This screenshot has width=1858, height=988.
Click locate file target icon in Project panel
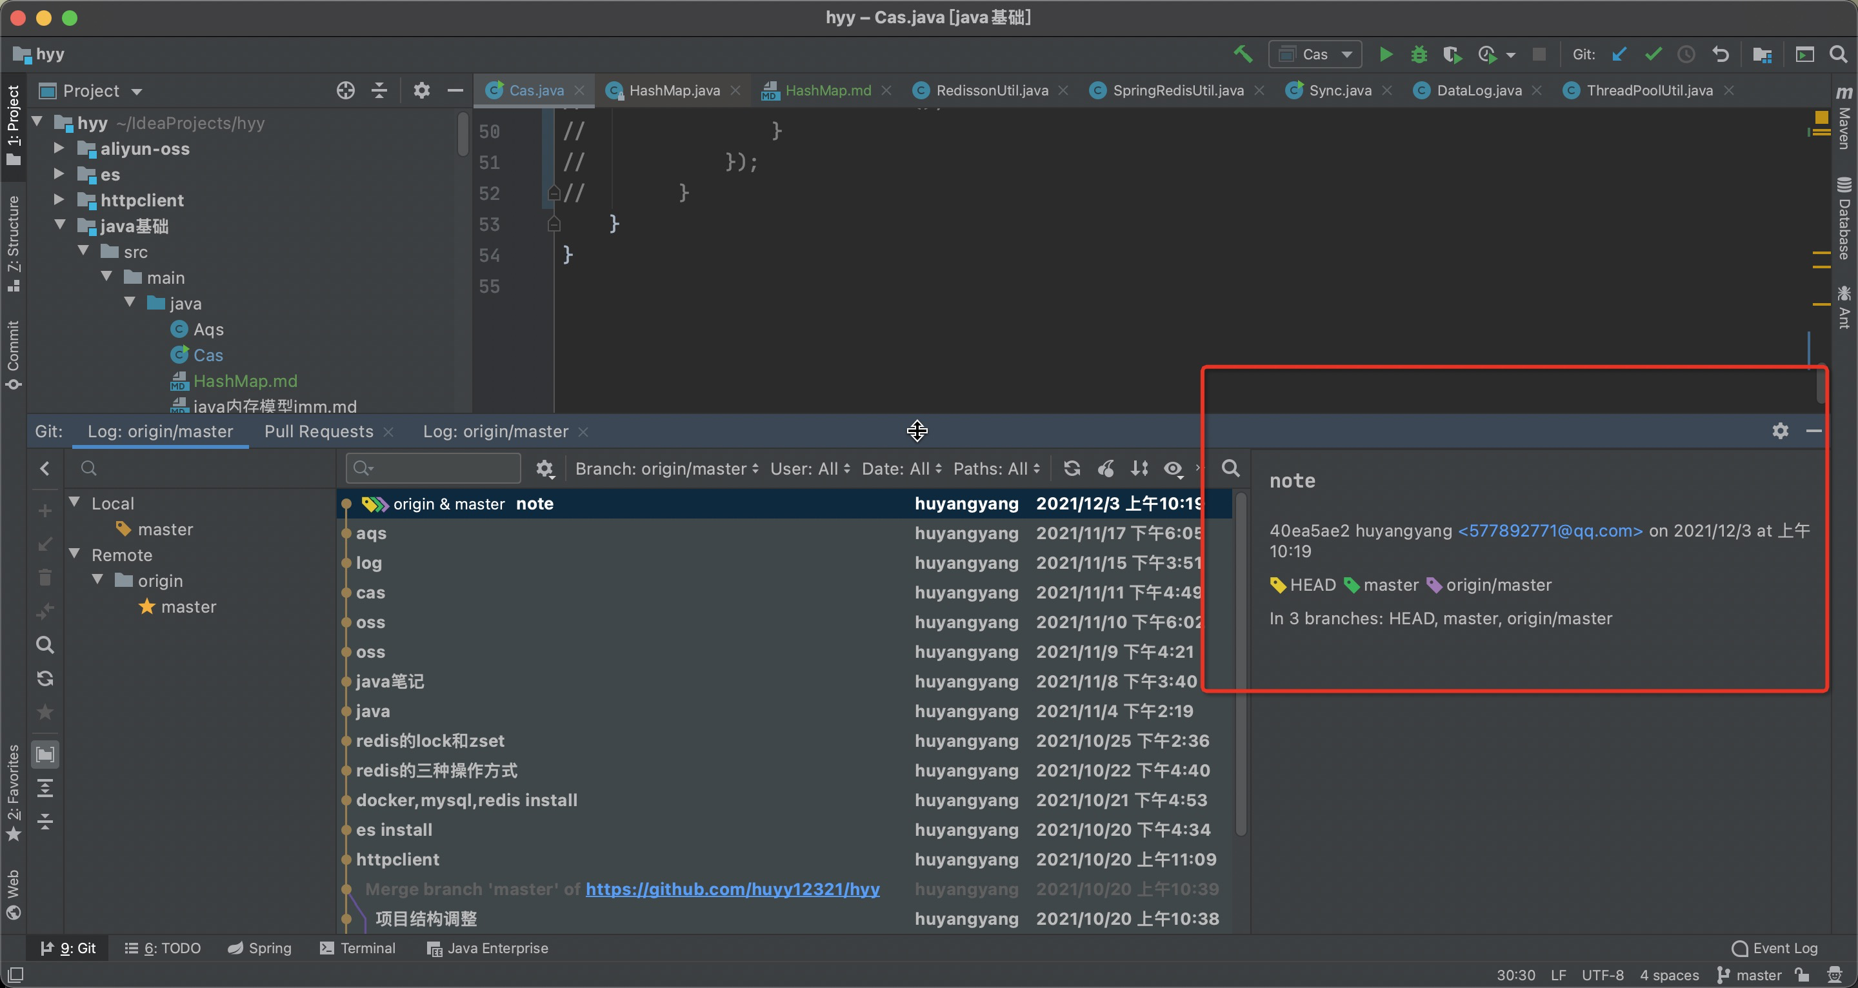pyautogui.click(x=346, y=90)
